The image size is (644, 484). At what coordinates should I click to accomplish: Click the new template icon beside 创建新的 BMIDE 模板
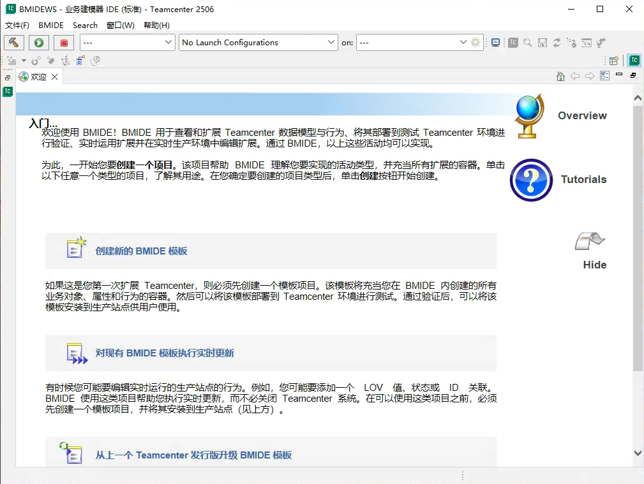pyautogui.click(x=76, y=247)
